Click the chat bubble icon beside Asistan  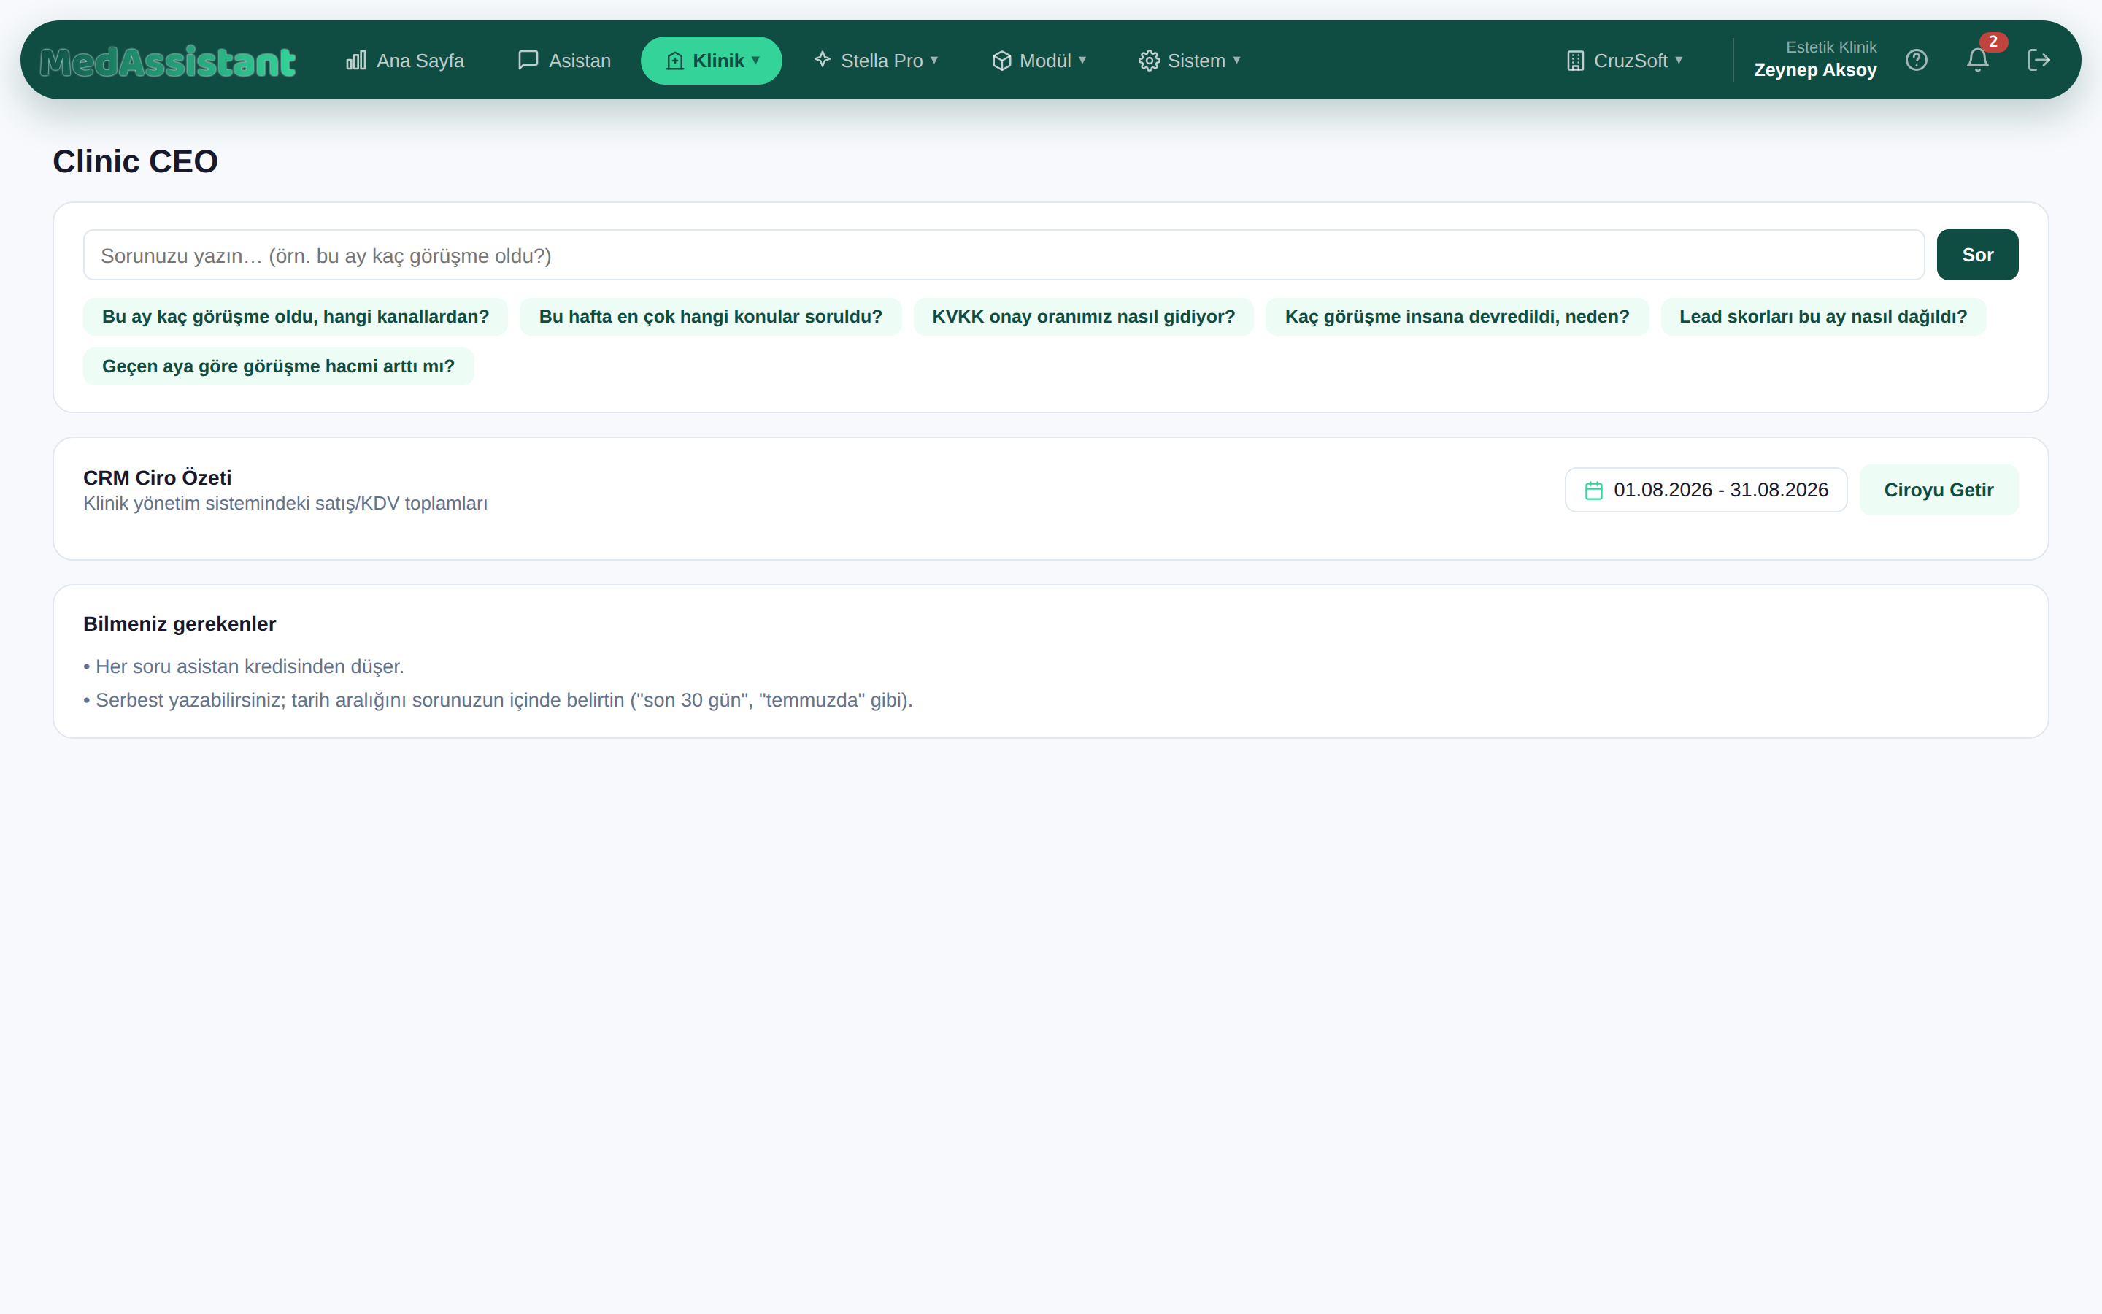tap(528, 60)
